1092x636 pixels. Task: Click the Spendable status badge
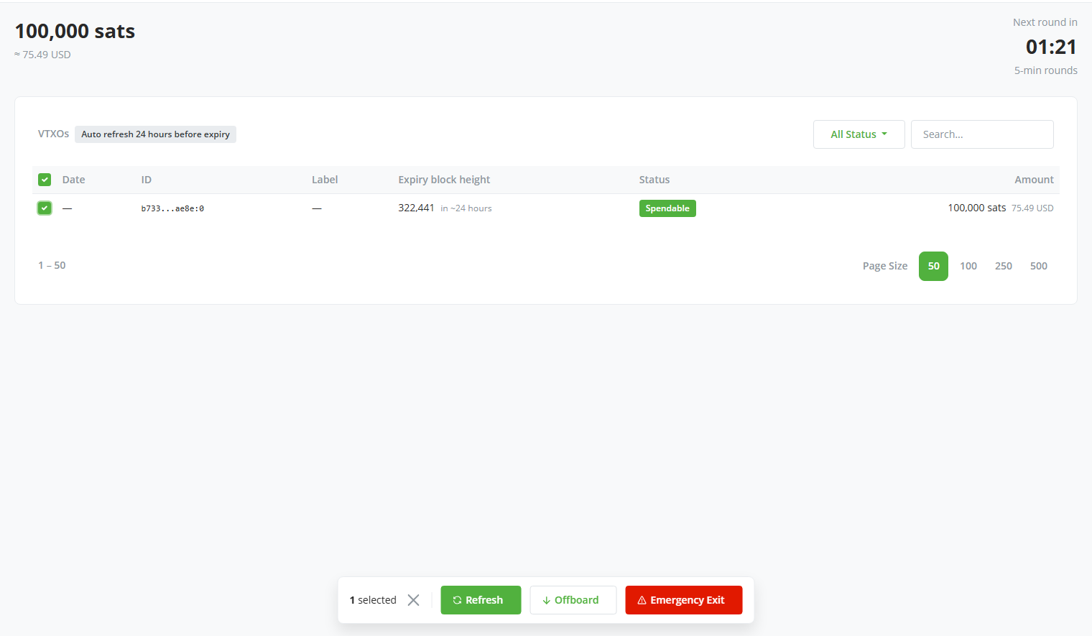[667, 208]
